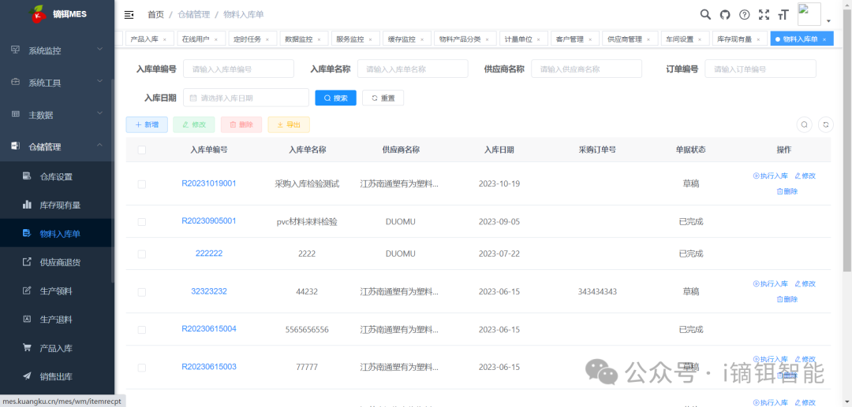Tick the checkbox for row R20231019001
The height and width of the screenshot is (407, 852).
pos(142,183)
